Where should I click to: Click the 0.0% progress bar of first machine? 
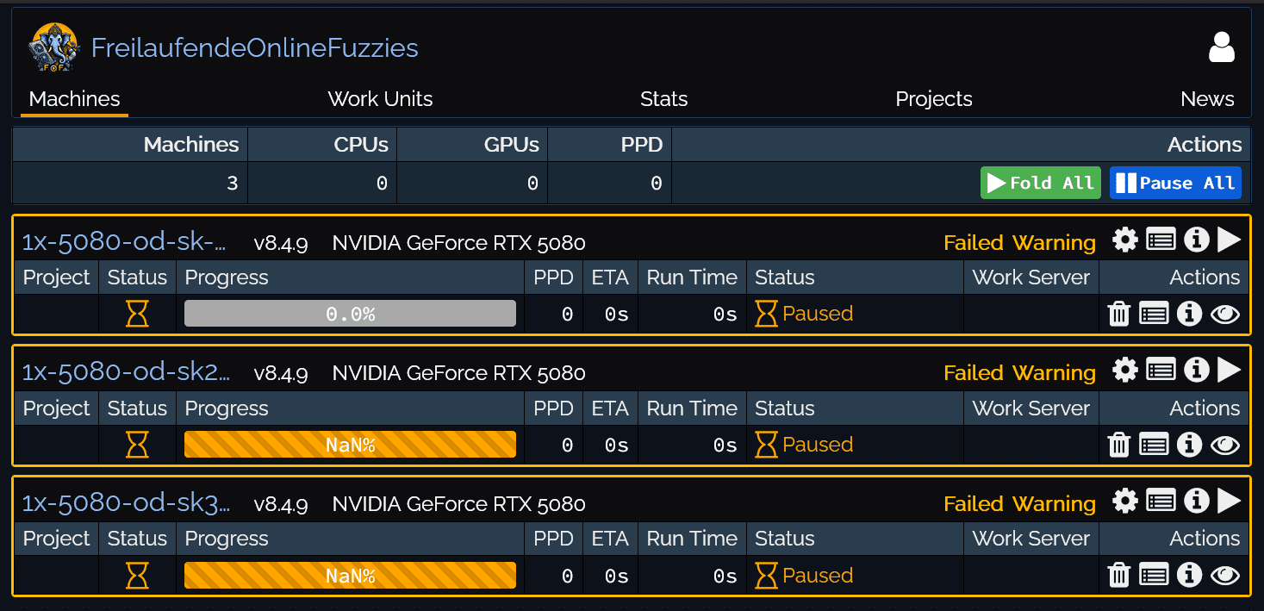coord(350,314)
